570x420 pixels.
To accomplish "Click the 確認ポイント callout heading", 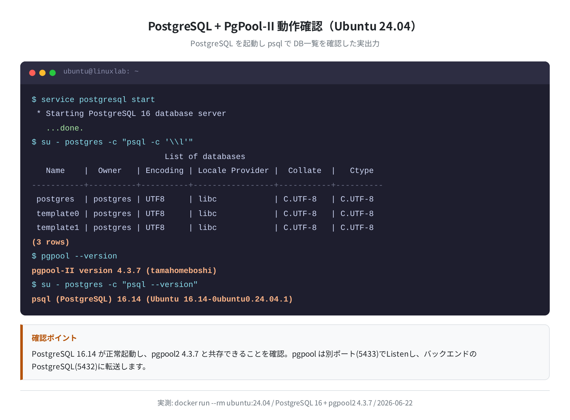I will [54, 338].
